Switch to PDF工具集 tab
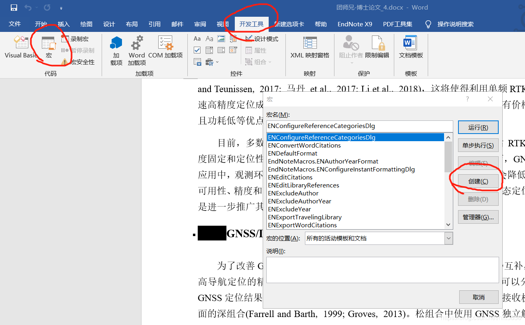 coord(398,24)
